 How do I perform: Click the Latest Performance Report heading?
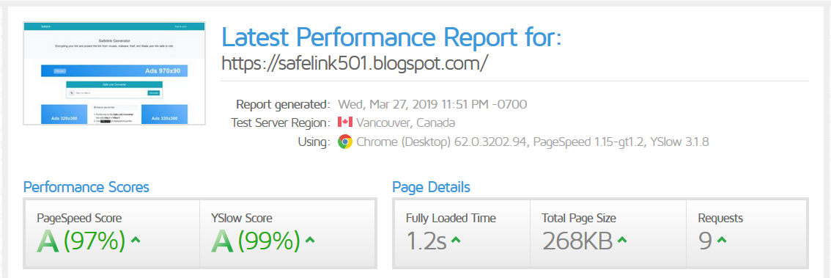(391, 37)
